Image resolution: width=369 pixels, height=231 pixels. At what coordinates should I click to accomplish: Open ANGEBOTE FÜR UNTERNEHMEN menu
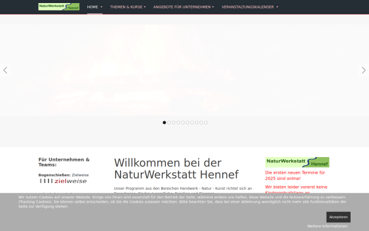click(x=182, y=7)
